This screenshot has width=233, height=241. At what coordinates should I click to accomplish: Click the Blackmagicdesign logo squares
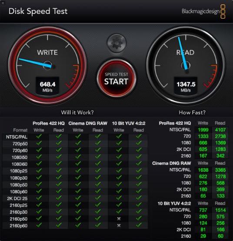(x=223, y=12)
